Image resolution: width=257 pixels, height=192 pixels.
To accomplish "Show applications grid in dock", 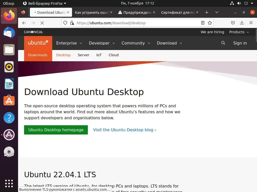I will click(x=9, y=183).
